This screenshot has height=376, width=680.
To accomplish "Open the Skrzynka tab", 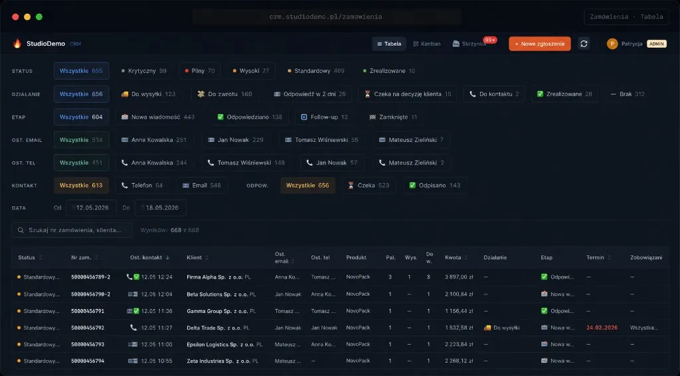I will 469,44.
